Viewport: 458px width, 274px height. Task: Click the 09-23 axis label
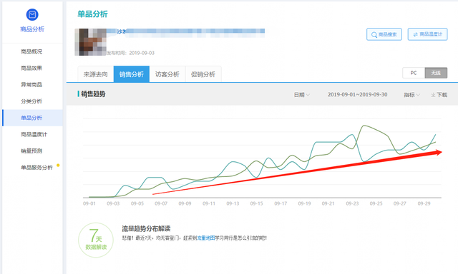pos(352,203)
